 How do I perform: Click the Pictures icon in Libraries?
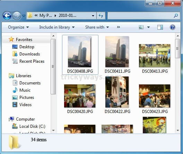coord(15,97)
